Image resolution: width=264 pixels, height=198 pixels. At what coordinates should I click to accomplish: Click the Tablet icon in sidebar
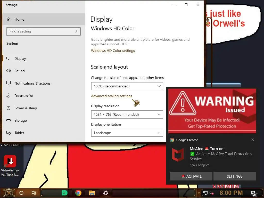[x=9, y=133]
